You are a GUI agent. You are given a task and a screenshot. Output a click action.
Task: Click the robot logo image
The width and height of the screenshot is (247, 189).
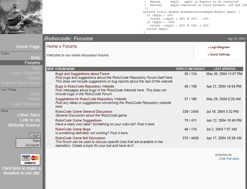coord(21,17)
